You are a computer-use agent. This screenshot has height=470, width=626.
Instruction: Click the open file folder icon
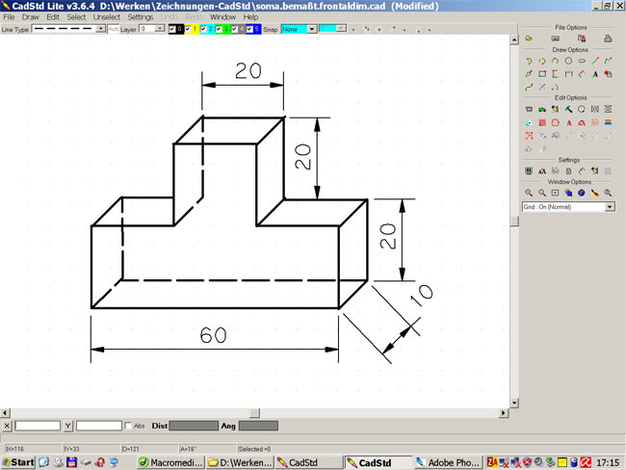529,38
